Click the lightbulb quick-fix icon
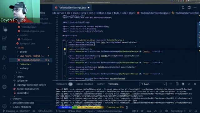 (x=65, y=49)
